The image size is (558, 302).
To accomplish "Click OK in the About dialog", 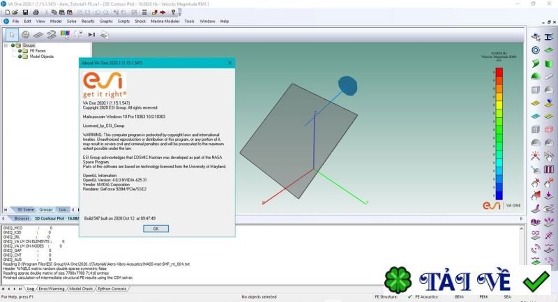I will coord(156,229).
